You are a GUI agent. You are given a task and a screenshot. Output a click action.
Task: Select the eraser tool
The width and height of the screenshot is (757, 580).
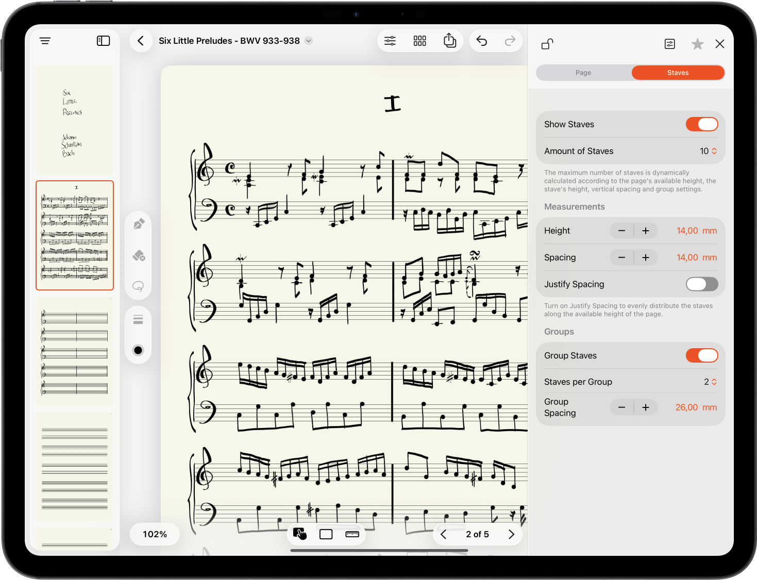pyautogui.click(x=139, y=255)
